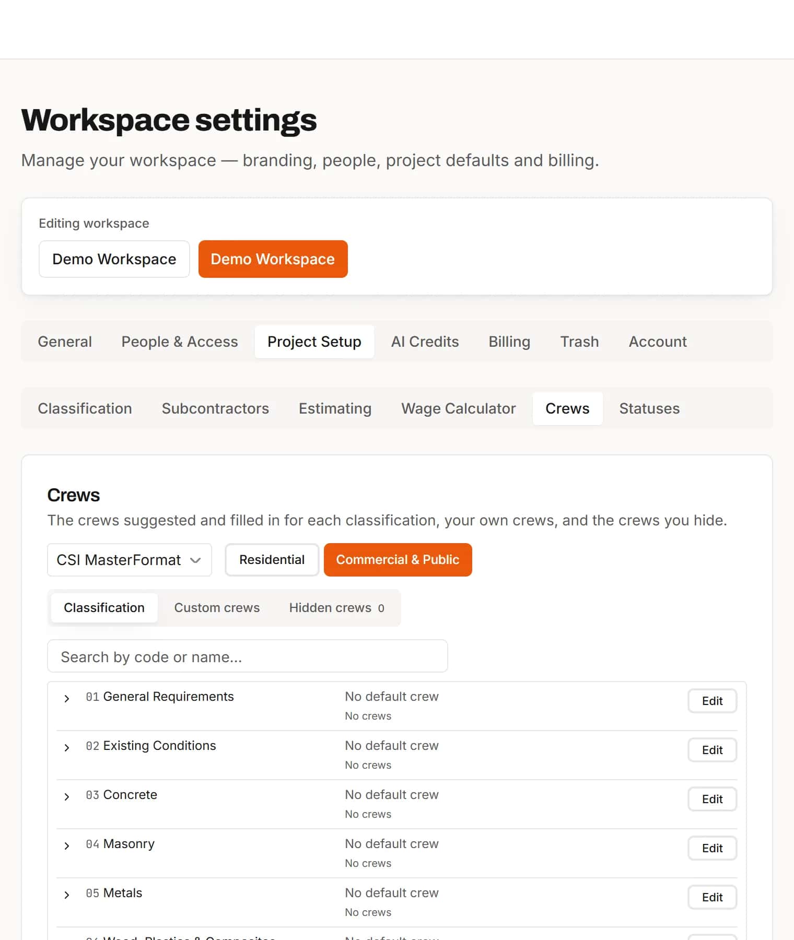Expand the 05 Metals row chevron
794x940 pixels.
[x=66, y=895]
